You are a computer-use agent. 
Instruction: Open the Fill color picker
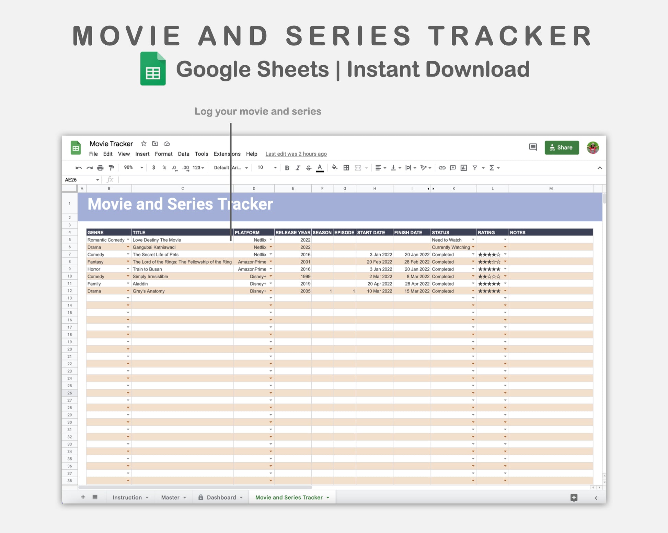point(335,168)
